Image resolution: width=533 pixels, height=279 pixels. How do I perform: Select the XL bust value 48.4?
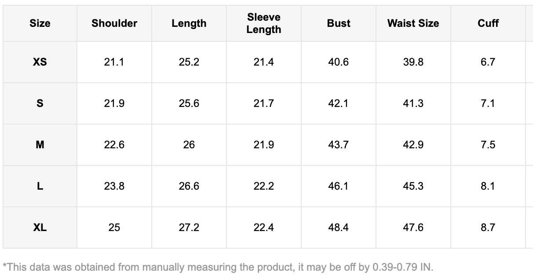(x=339, y=228)
